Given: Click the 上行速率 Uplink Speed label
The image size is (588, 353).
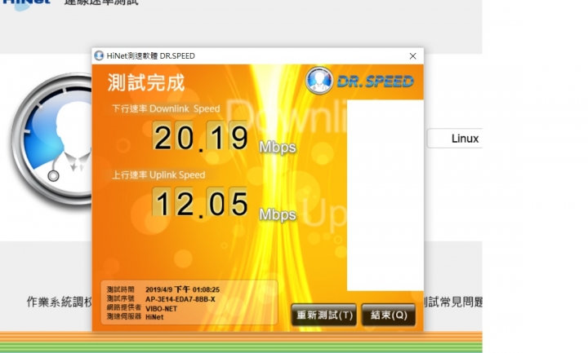Looking at the screenshot, I should [158, 174].
